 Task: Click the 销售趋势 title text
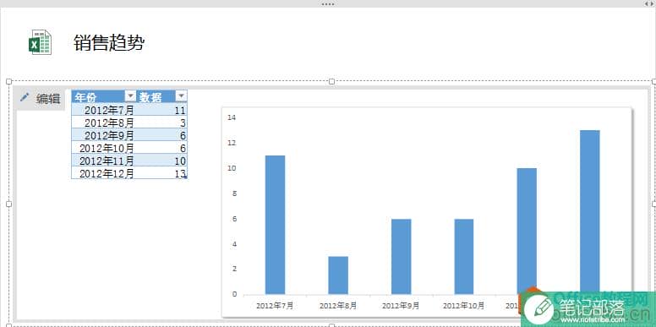tap(109, 43)
